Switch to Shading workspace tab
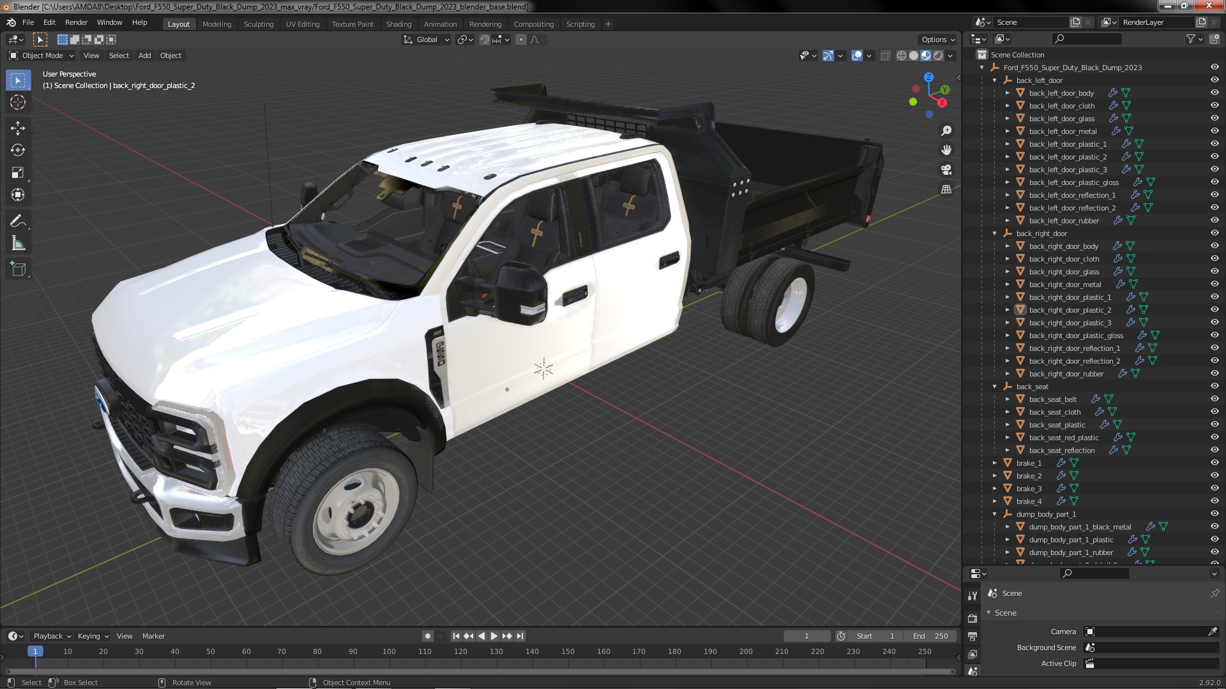Image resolution: width=1226 pixels, height=689 pixels. tap(398, 24)
